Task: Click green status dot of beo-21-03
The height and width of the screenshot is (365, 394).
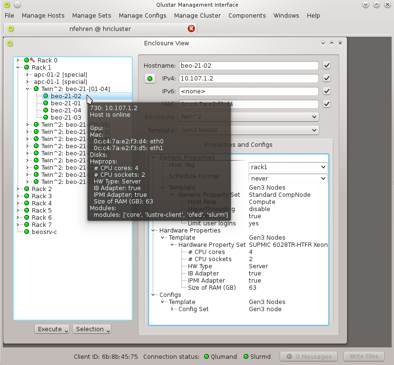Action: click(x=46, y=117)
